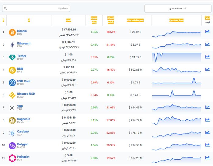
Task: Click the magnifier icon in search box
Action: click(x=5, y=9)
